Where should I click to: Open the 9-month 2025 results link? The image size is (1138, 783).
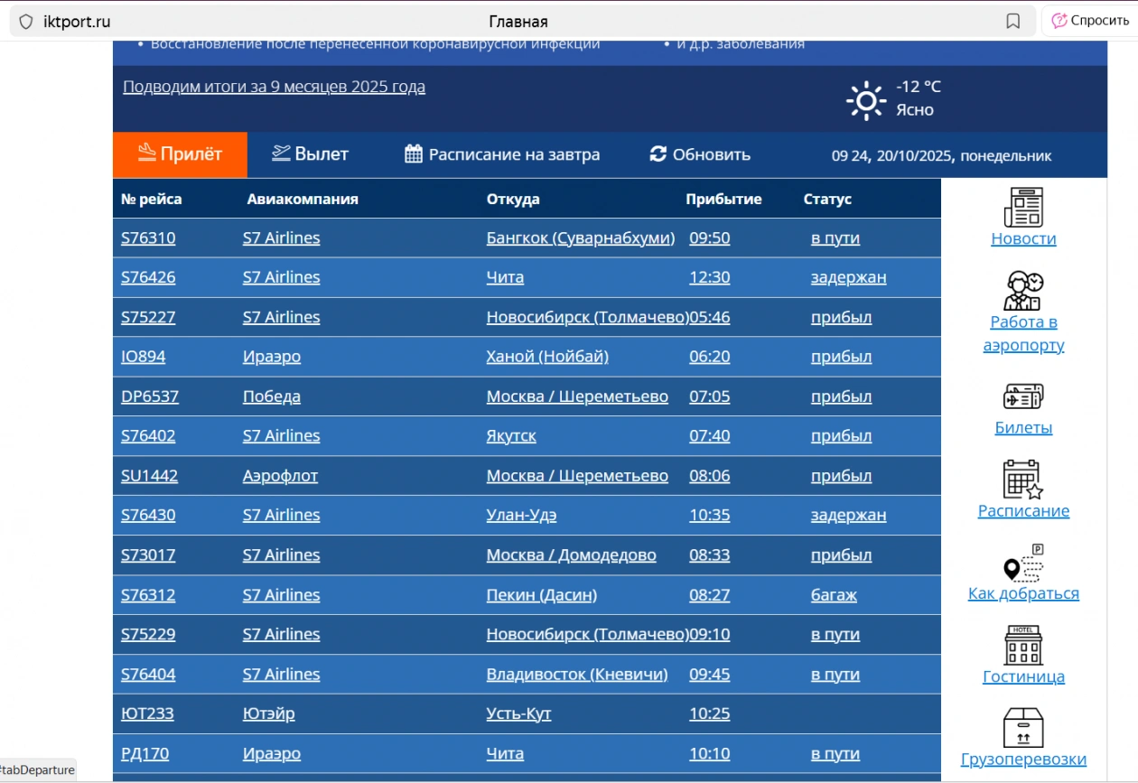pos(274,87)
